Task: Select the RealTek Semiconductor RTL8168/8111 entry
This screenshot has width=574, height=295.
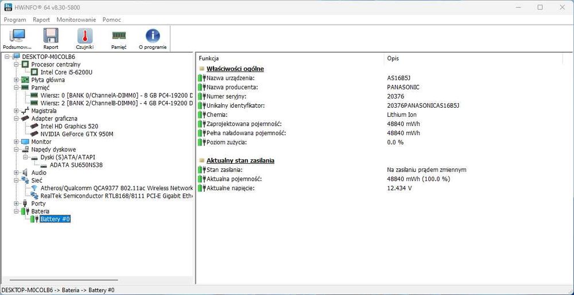Action: click(117, 196)
